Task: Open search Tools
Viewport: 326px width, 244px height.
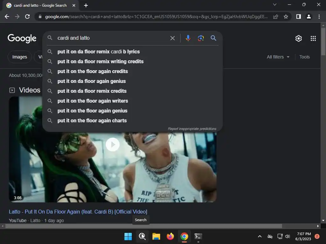Action: [304, 57]
